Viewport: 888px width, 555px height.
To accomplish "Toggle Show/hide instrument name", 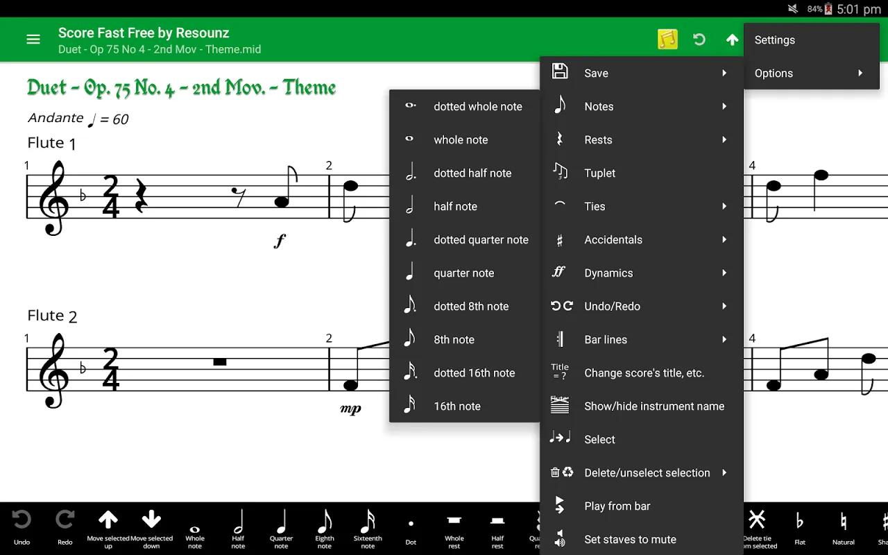I will pyautogui.click(x=642, y=406).
